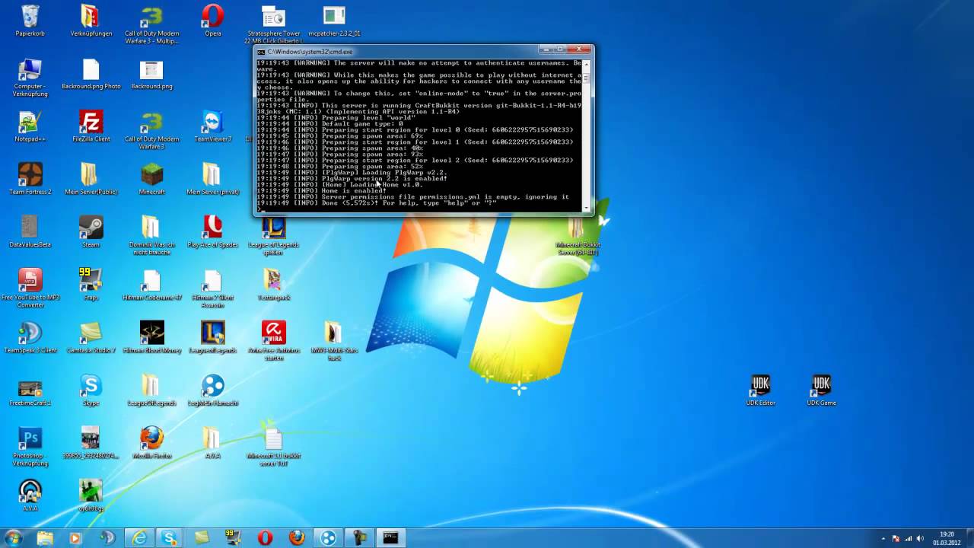The width and height of the screenshot is (974, 548).
Task: Select the Team Fortress 2 shortcut
Action: [30, 180]
